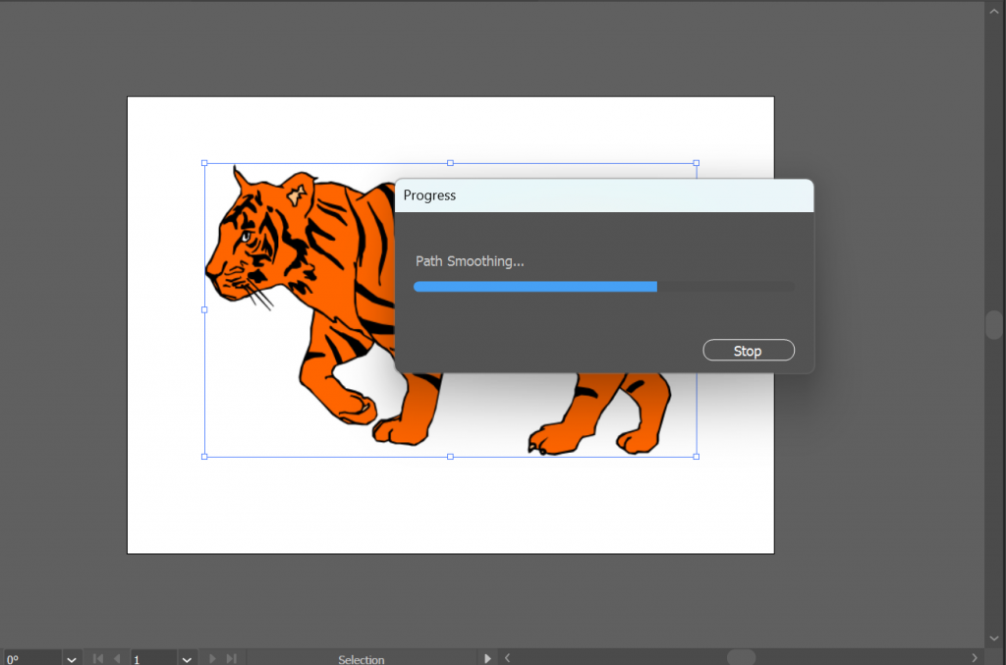Open the rotation angle dropdown showing 0°

tap(70, 658)
